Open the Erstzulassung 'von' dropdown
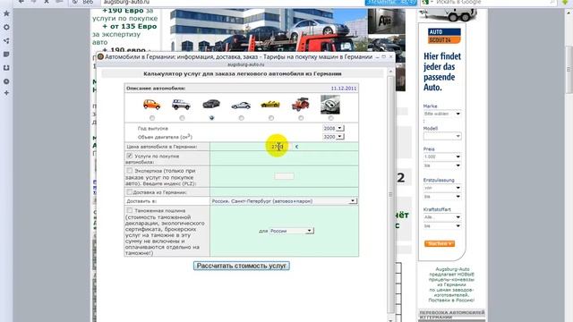The width and height of the screenshot is (573, 322). click(441, 188)
